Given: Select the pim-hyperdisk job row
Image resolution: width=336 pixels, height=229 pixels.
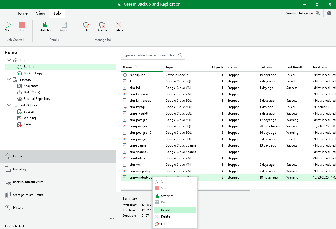Looking at the screenshot, I should click(x=228, y=94).
